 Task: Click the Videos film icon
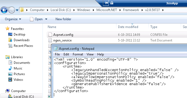[10, 79]
